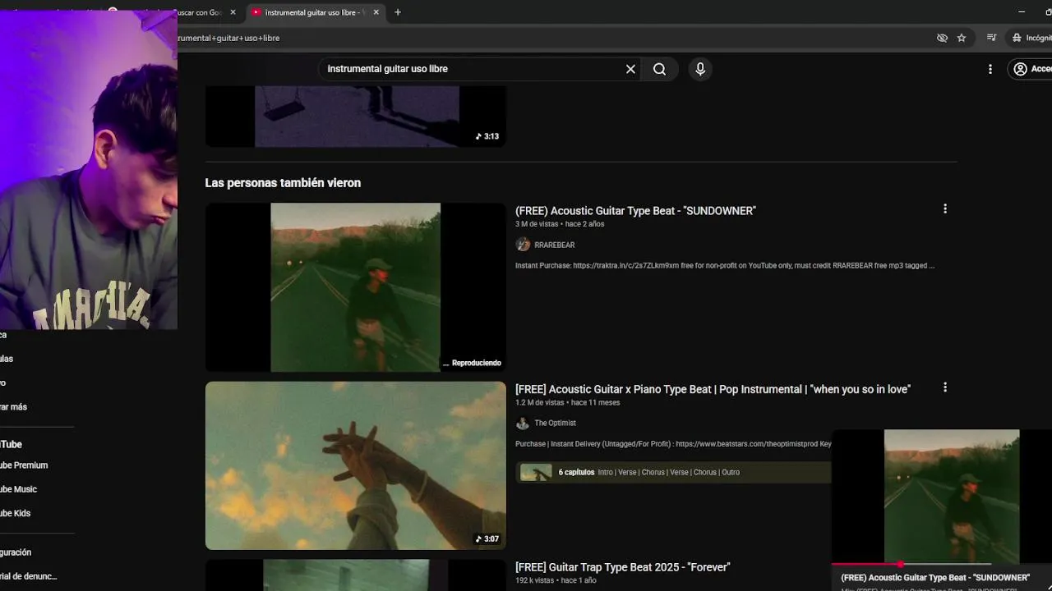
Task: Close the instrumental guitar uso libre tab
Action: (376, 12)
